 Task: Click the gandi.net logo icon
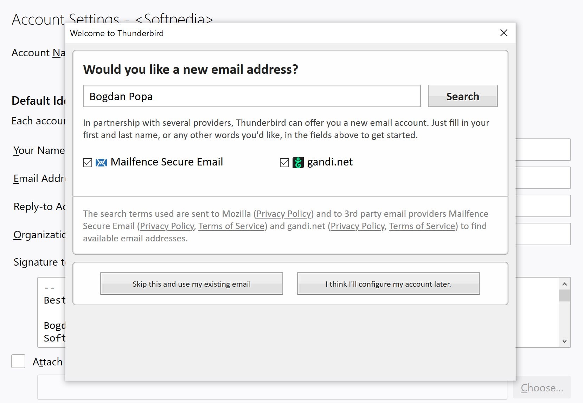298,162
